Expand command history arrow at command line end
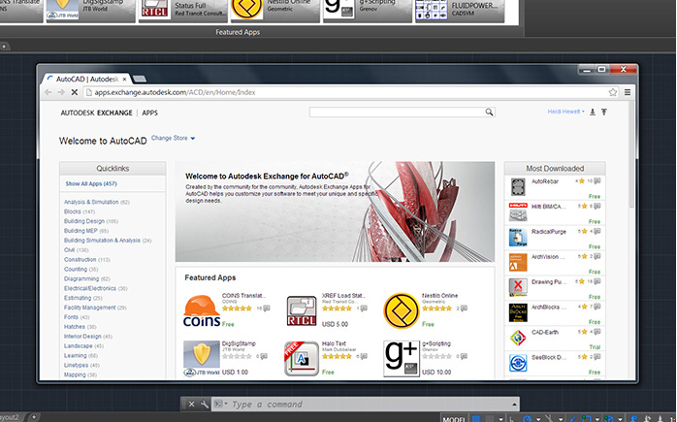This screenshot has width=677, height=422. [x=514, y=405]
